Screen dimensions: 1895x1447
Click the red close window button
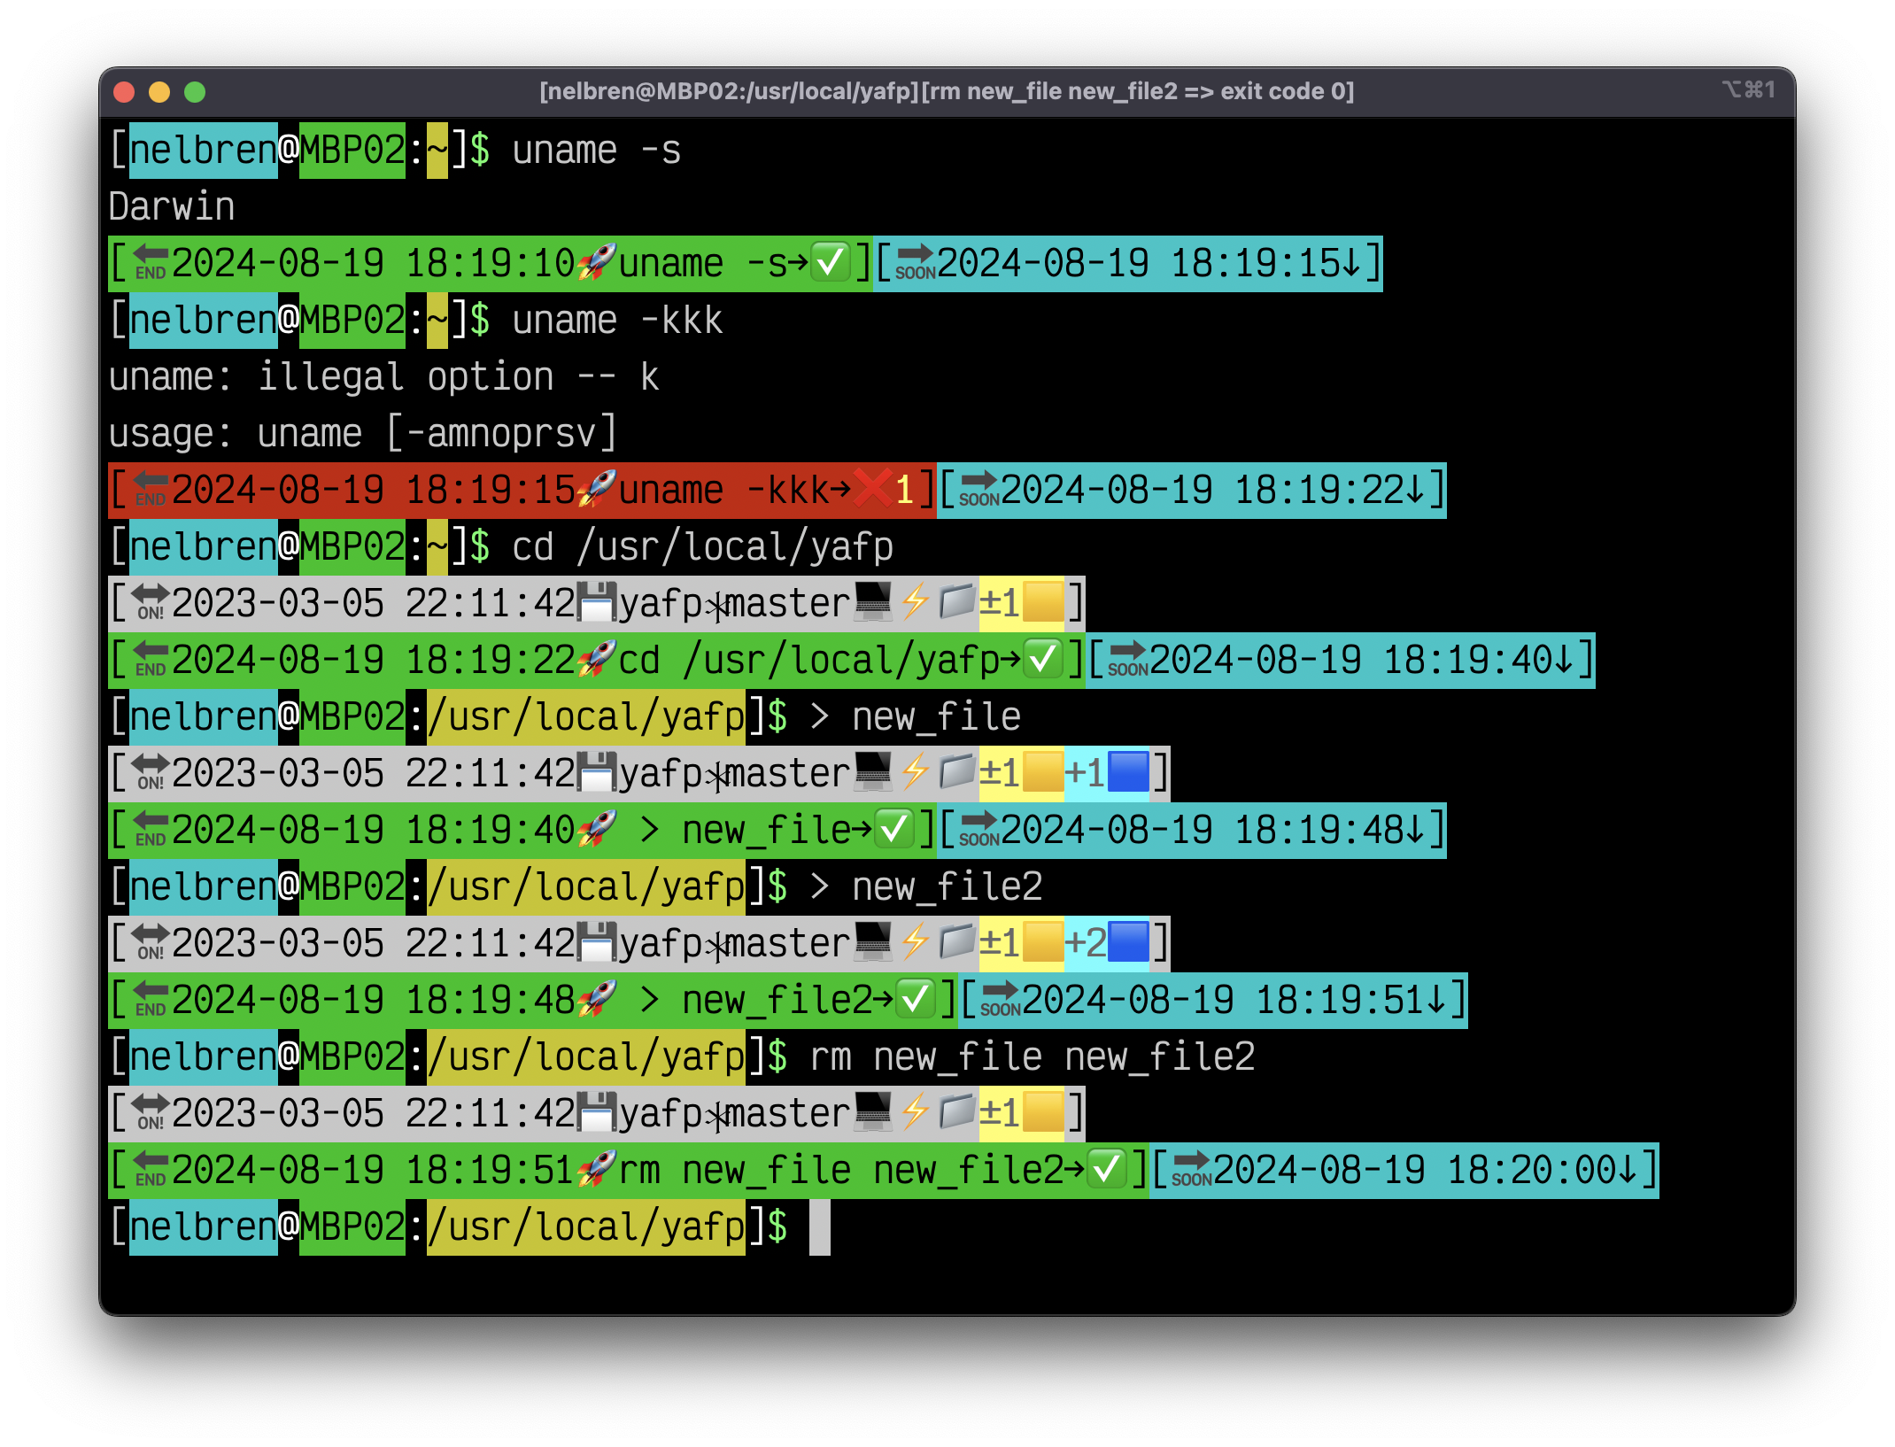[124, 91]
